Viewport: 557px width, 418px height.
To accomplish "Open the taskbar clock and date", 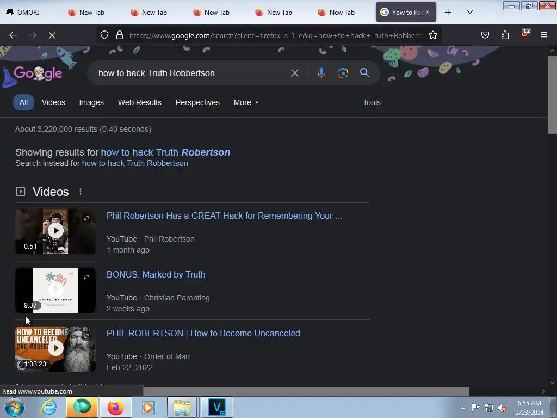I will tap(529, 408).
